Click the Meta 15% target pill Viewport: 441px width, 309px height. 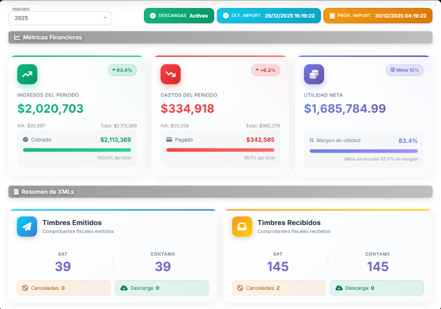point(404,70)
